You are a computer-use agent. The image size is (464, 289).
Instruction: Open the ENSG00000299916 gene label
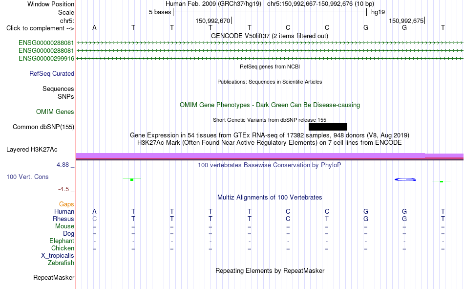(x=46, y=58)
